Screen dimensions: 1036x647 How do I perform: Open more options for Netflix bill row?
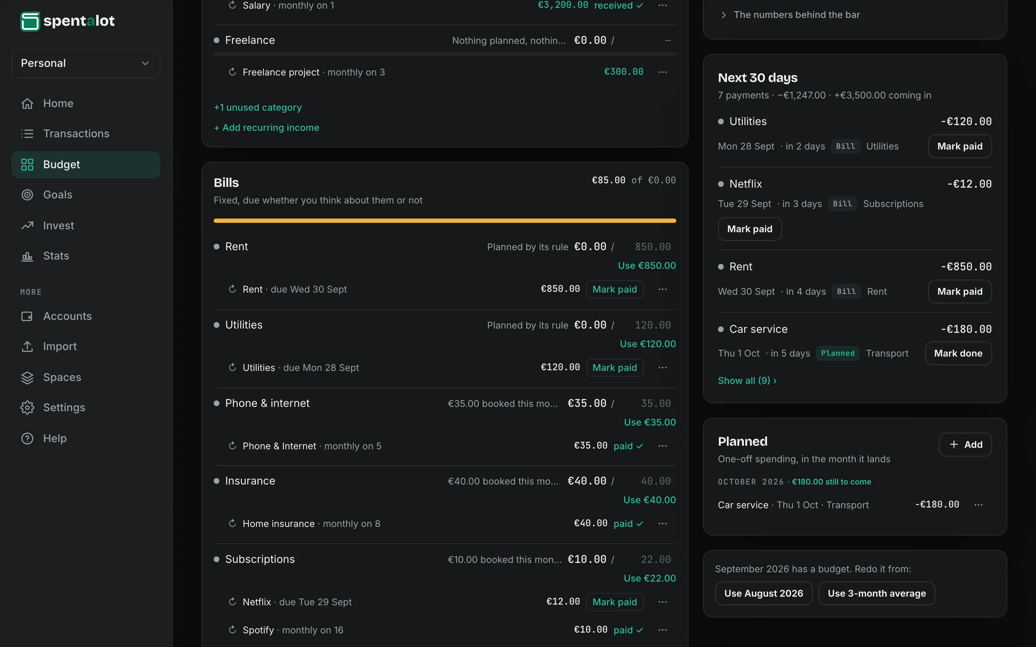click(x=663, y=602)
